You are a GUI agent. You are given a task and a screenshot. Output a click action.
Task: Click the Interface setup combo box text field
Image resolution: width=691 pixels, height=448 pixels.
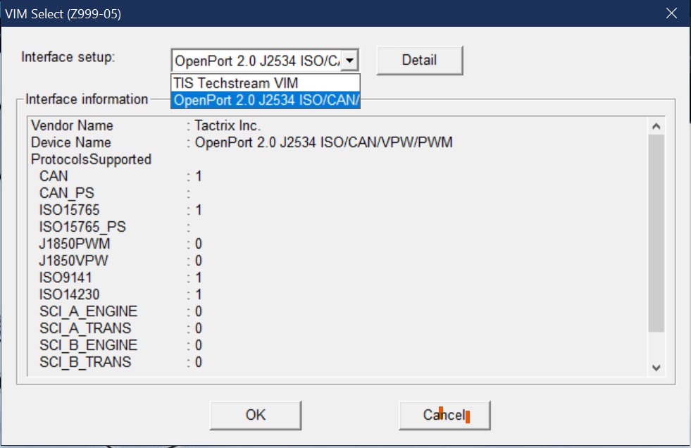click(x=257, y=61)
